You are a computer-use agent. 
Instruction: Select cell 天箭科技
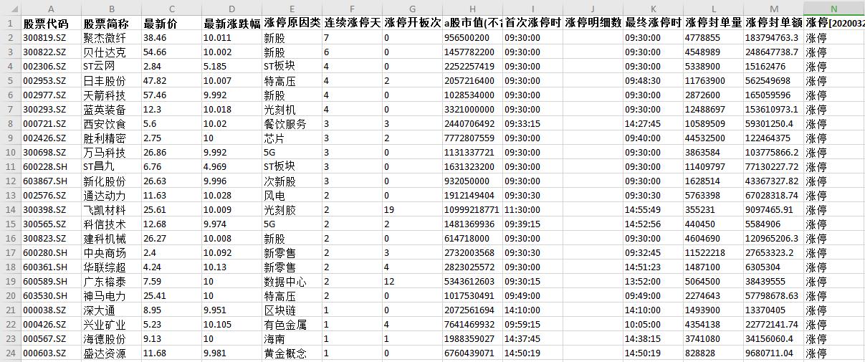tap(111, 95)
